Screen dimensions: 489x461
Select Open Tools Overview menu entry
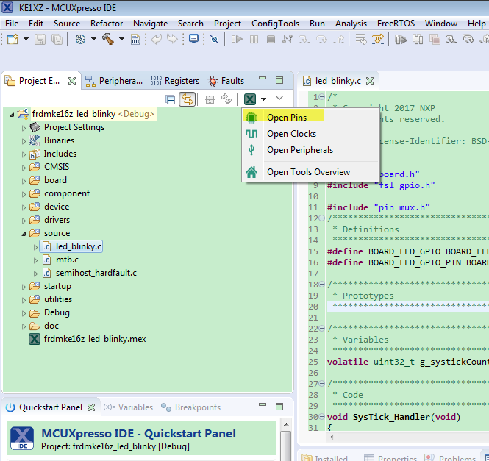(311, 172)
